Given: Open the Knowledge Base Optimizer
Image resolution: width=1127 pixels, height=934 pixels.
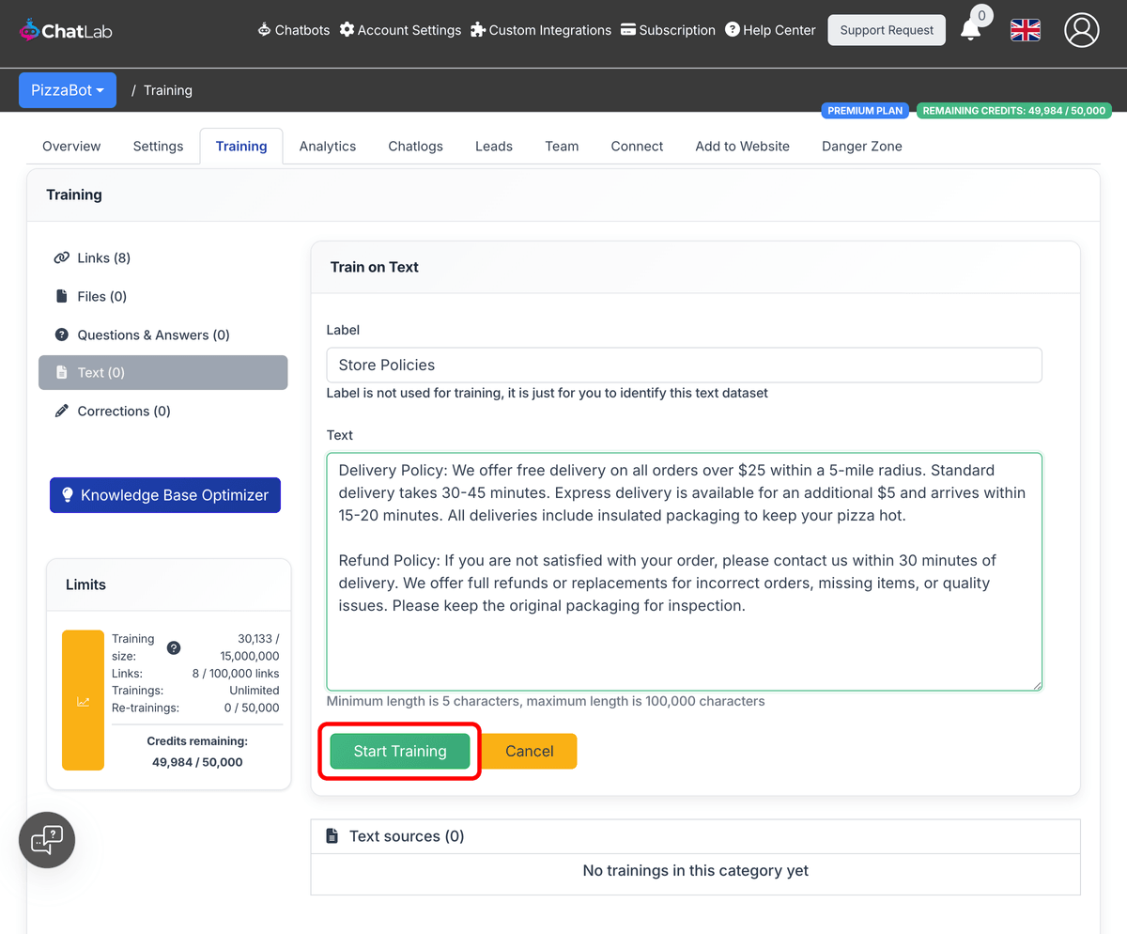Looking at the screenshot, I should [164, 494].
